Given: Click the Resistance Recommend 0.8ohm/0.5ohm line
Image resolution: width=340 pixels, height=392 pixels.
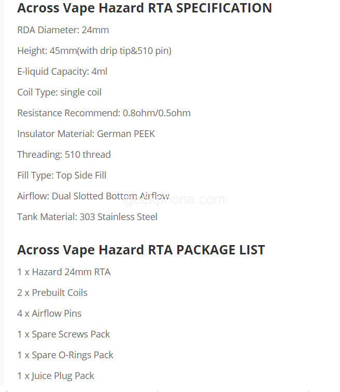Looking at the screenshot, I should [104, 113].
